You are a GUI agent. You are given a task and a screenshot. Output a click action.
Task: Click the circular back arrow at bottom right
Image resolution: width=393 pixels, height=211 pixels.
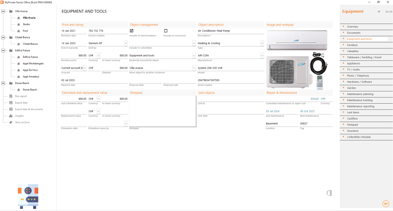click(x=386, y=204)
